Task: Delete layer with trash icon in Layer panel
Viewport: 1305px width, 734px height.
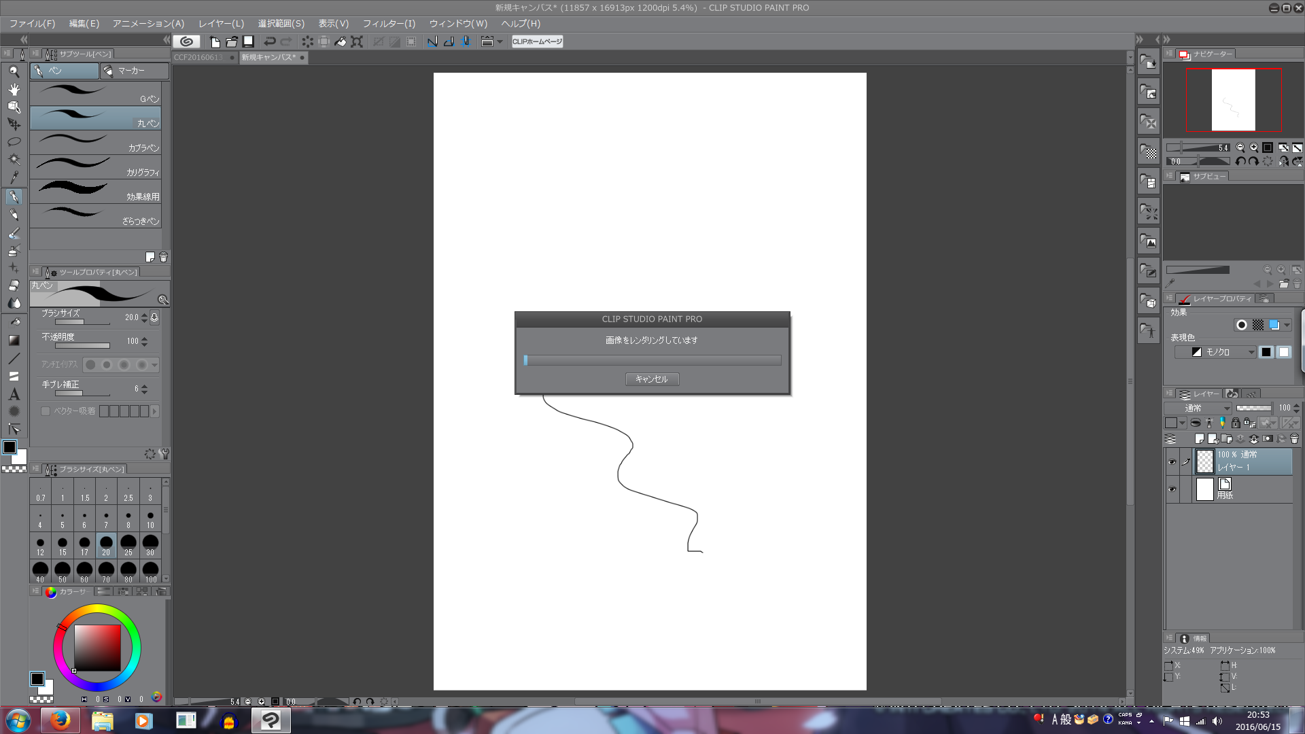Action: [1294, 439]
